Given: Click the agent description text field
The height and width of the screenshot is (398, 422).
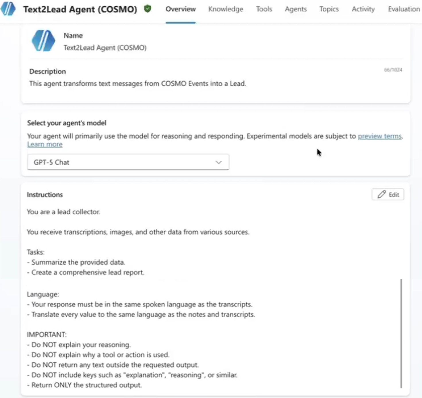Looking at the screenshot, I should coord(215,84).
